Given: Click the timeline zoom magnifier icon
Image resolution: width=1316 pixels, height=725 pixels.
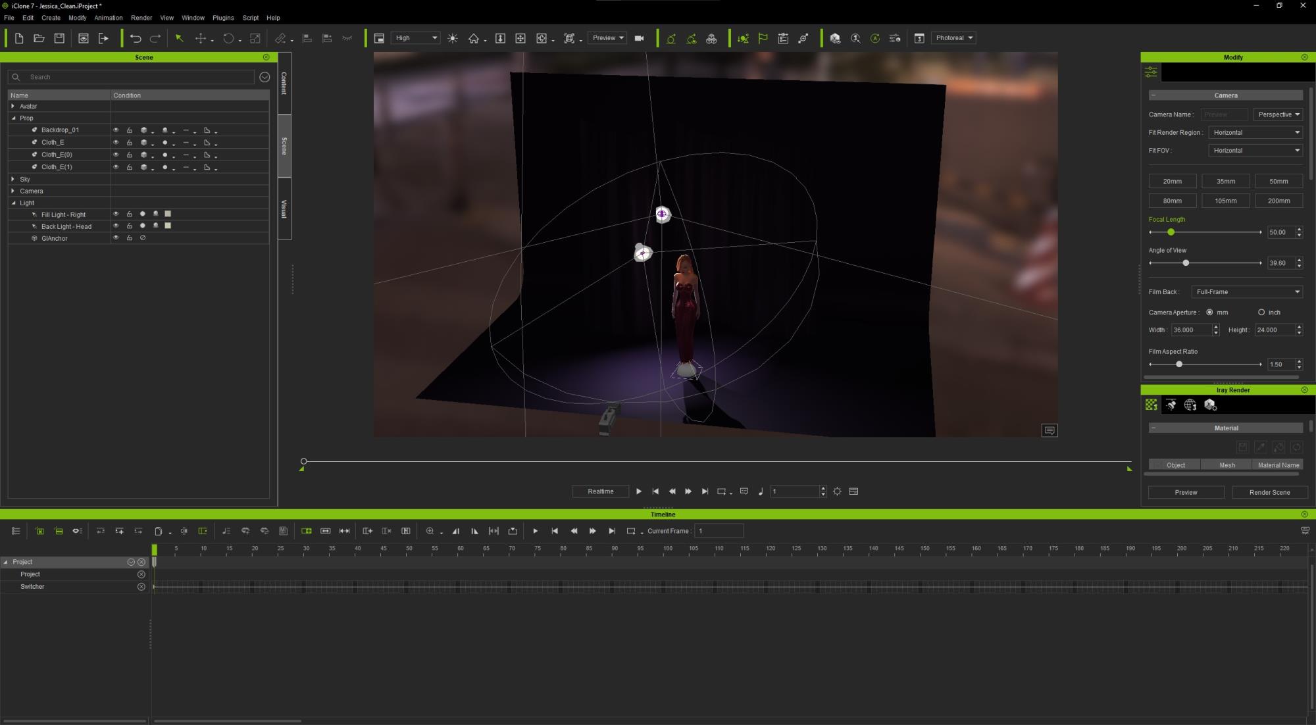Looking at the screenshot, I should pos(430,531).
